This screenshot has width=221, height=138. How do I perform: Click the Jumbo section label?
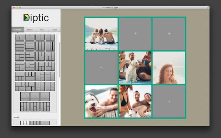pyautogui.click(x=16, y=117)
